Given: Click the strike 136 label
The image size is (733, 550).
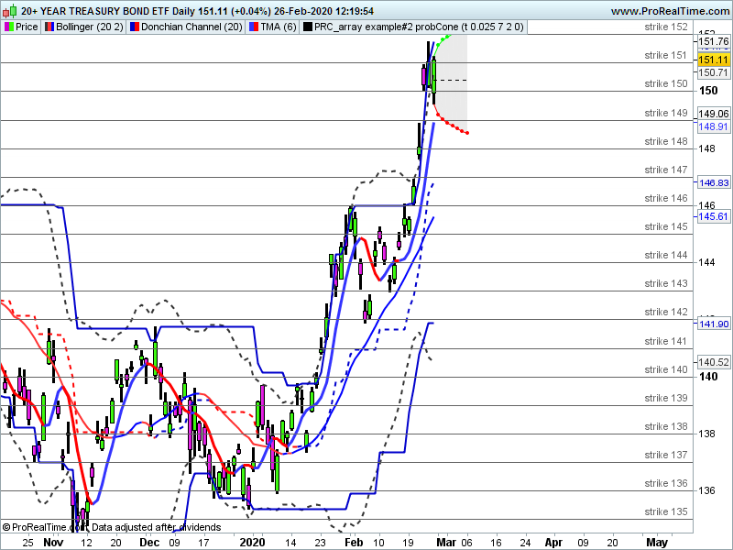Looking at the screenshot, I should point(666,483).
